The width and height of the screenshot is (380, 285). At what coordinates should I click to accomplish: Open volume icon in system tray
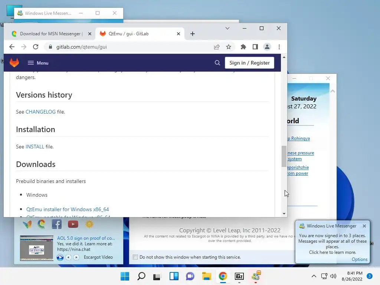click(x=333, y=276)
